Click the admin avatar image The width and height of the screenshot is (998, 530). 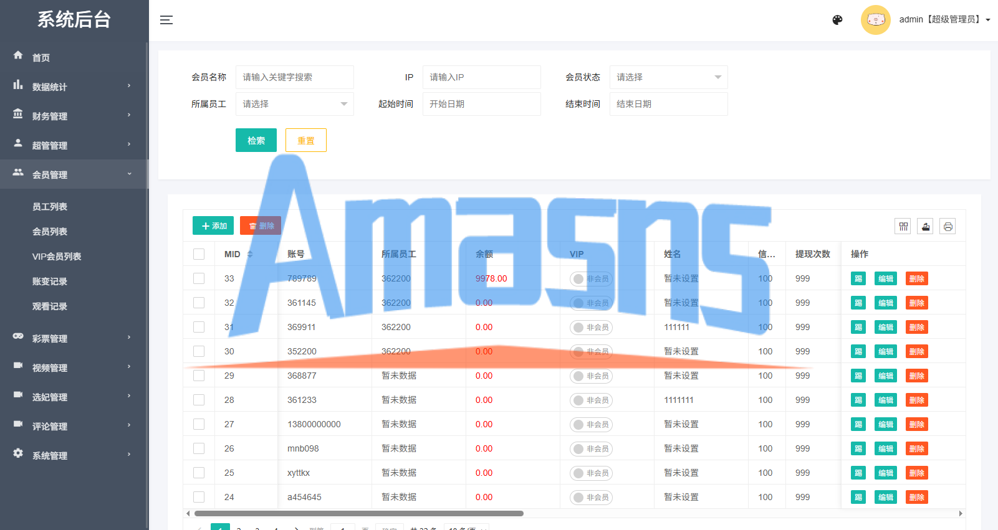(x=876, y=20)
